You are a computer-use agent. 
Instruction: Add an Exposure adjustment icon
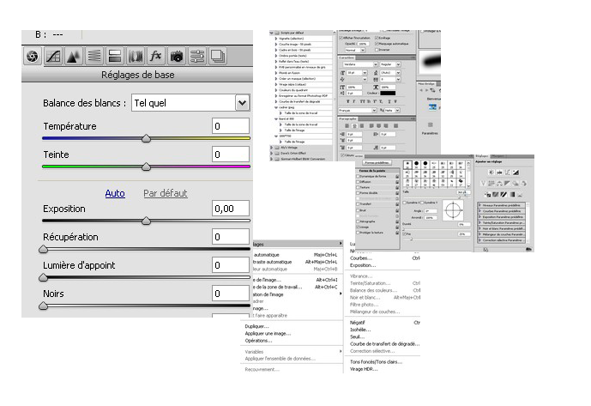coord(516,172)
